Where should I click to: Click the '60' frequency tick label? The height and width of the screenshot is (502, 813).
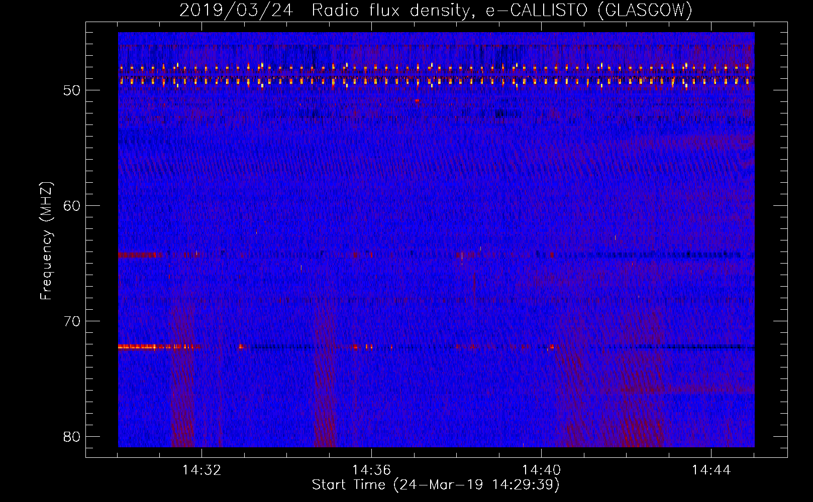coord(72,206)
